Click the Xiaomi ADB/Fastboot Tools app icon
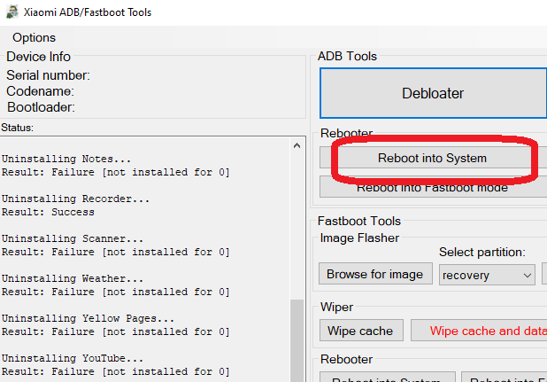This screenshot has height=382, width=547. 12,12
